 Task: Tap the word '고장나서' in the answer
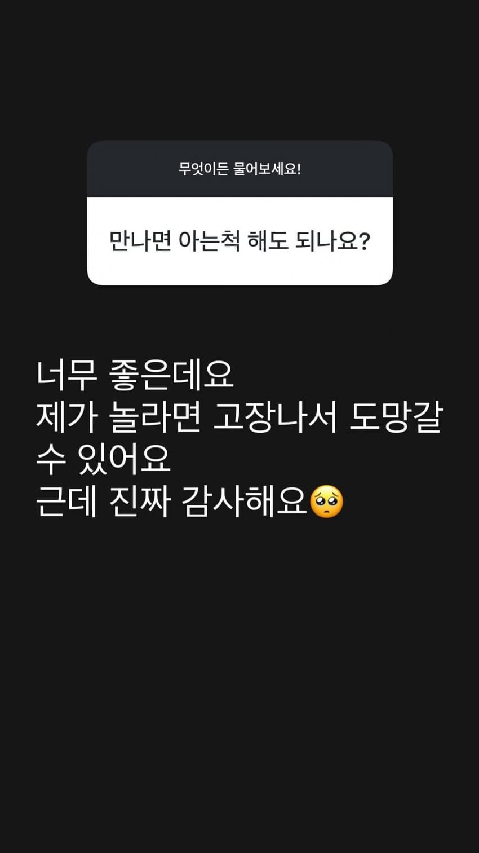click(276, 417)
